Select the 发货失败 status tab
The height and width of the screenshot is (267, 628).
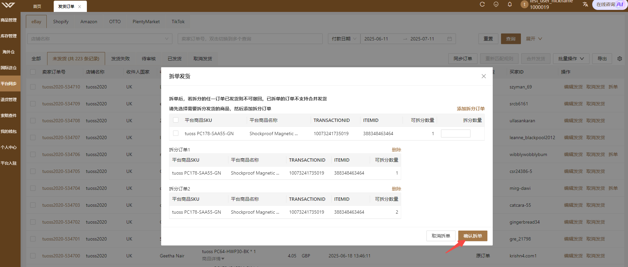click(121, 59)
